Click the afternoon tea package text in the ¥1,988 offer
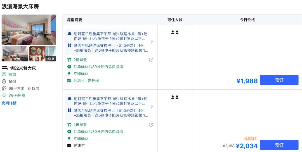The image size is (302, 152). (110, 36)
